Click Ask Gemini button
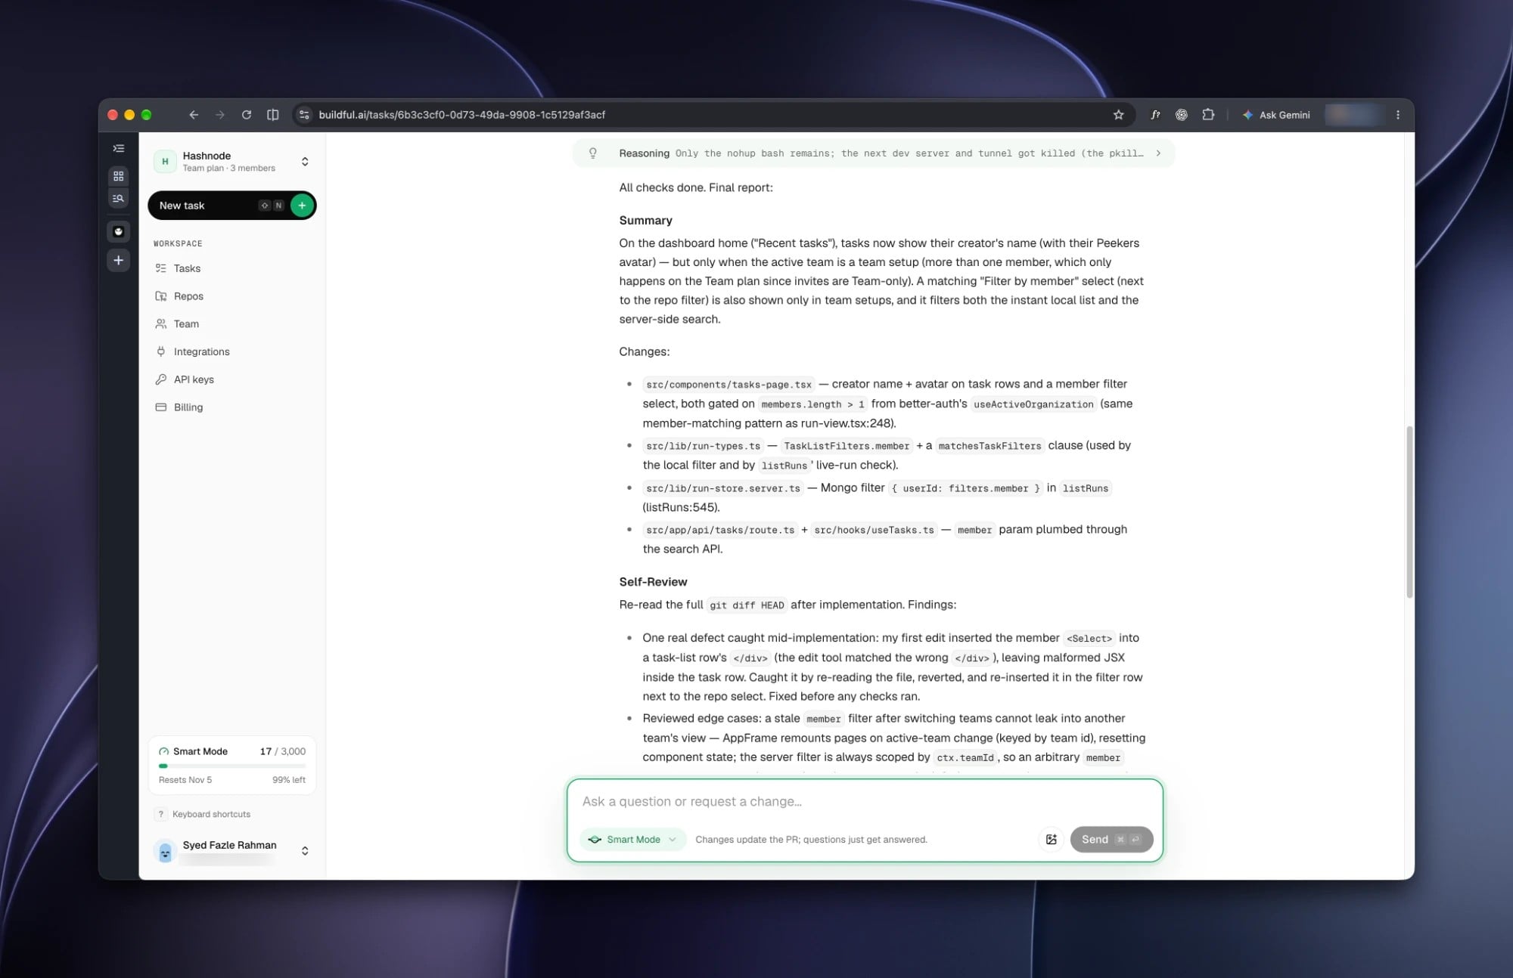The image size is (1513, 978). pos(1277,115)
